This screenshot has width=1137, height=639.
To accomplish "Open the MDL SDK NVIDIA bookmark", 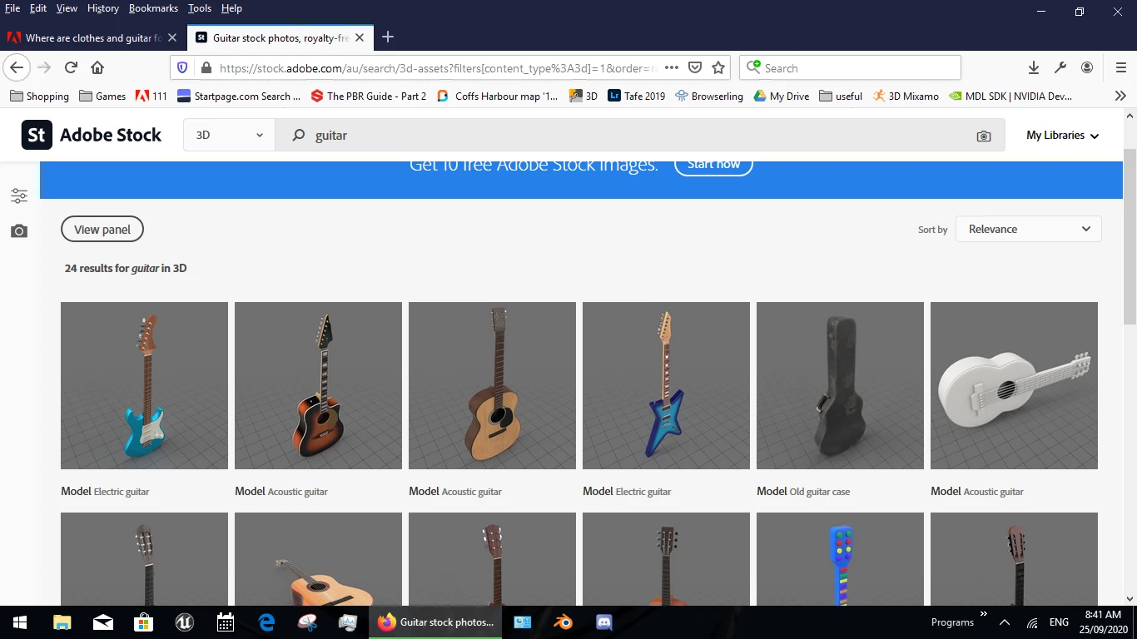I will (x=1010, y=96).
